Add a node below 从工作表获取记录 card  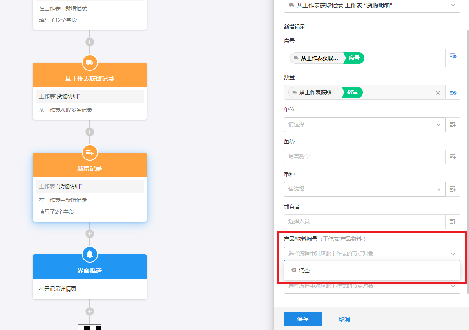pyautogui.click(x=90, y=132)
